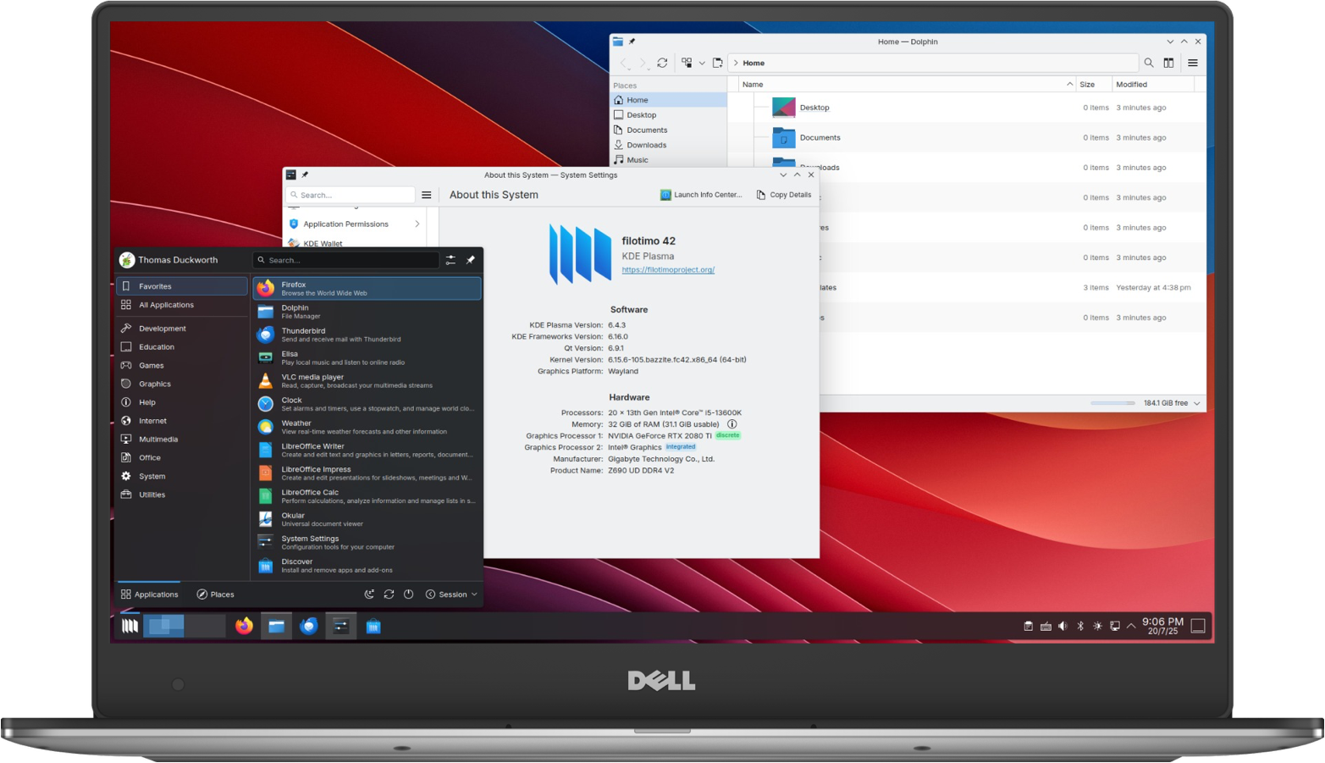Click the launcher search field
The height and width of the screenshot is (763, 1325).
click(345, 260)
